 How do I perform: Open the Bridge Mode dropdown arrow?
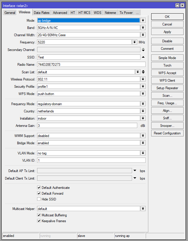(x=143, y=143)
